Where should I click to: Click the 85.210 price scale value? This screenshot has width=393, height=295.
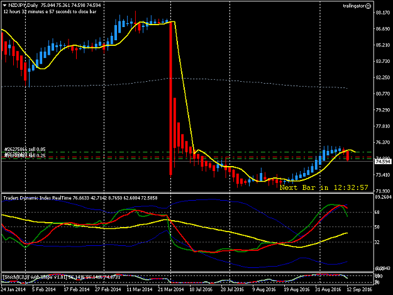point(383,45)
